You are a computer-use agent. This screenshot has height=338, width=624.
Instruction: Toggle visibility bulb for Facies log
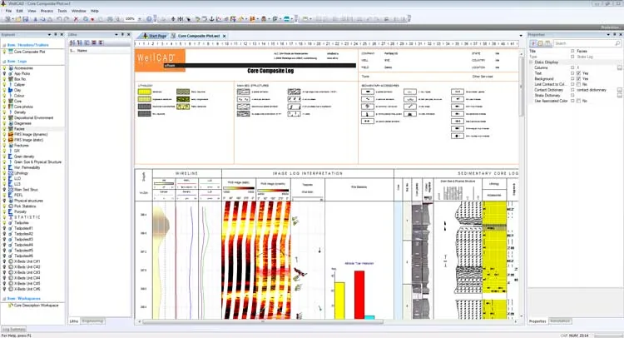coord(5,129)
